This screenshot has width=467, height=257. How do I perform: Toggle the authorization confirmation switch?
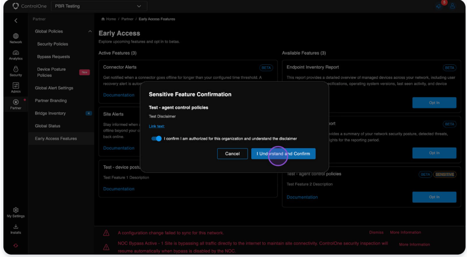(x=156, y=139)
